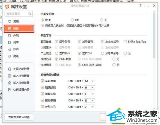Expand the 特殊符号 key dropdown showing Z
Viewport: 160px width, 125px height.
click(89, 107)
